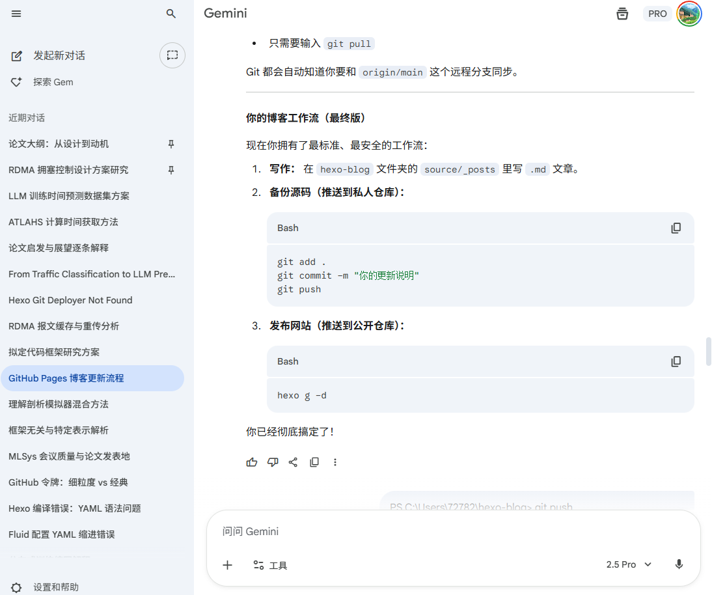Open the hamburger main menu

tap(16, 14)
